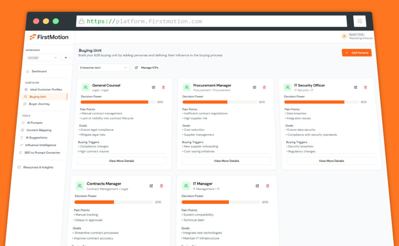
Task: Open View More Details for General Counsel
Action: coord(121,160)
